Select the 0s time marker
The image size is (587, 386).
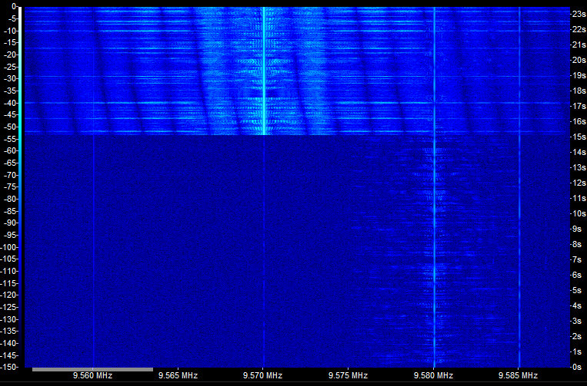pos(577,367)
